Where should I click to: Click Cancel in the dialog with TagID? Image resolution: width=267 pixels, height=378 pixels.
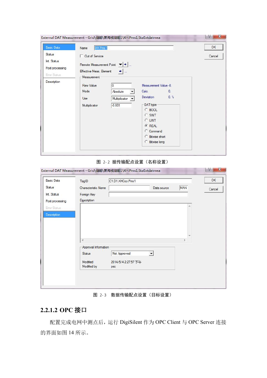click(214, 189)
